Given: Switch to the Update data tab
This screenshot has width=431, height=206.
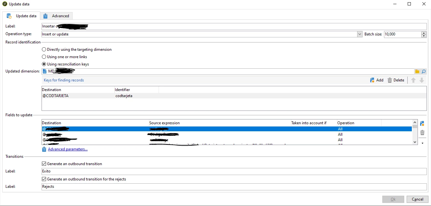Looking at the screenshot, I should 21,16.
